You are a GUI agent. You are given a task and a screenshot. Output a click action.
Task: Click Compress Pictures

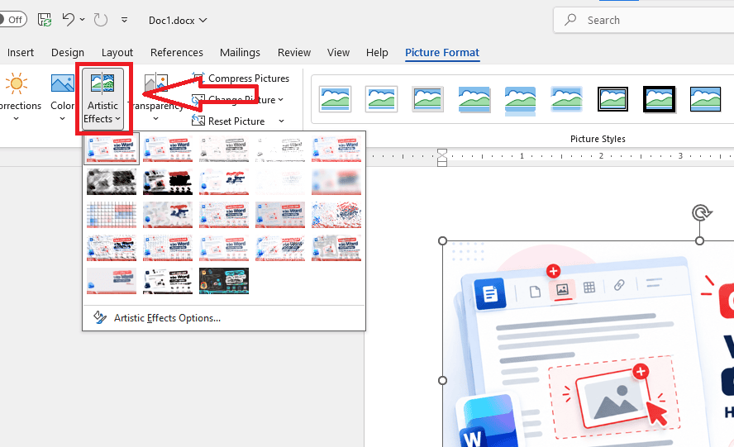point(241,78)
